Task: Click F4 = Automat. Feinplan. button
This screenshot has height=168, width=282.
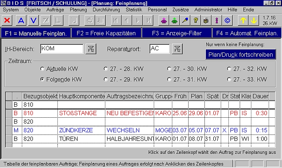Action: click(247, 33)
